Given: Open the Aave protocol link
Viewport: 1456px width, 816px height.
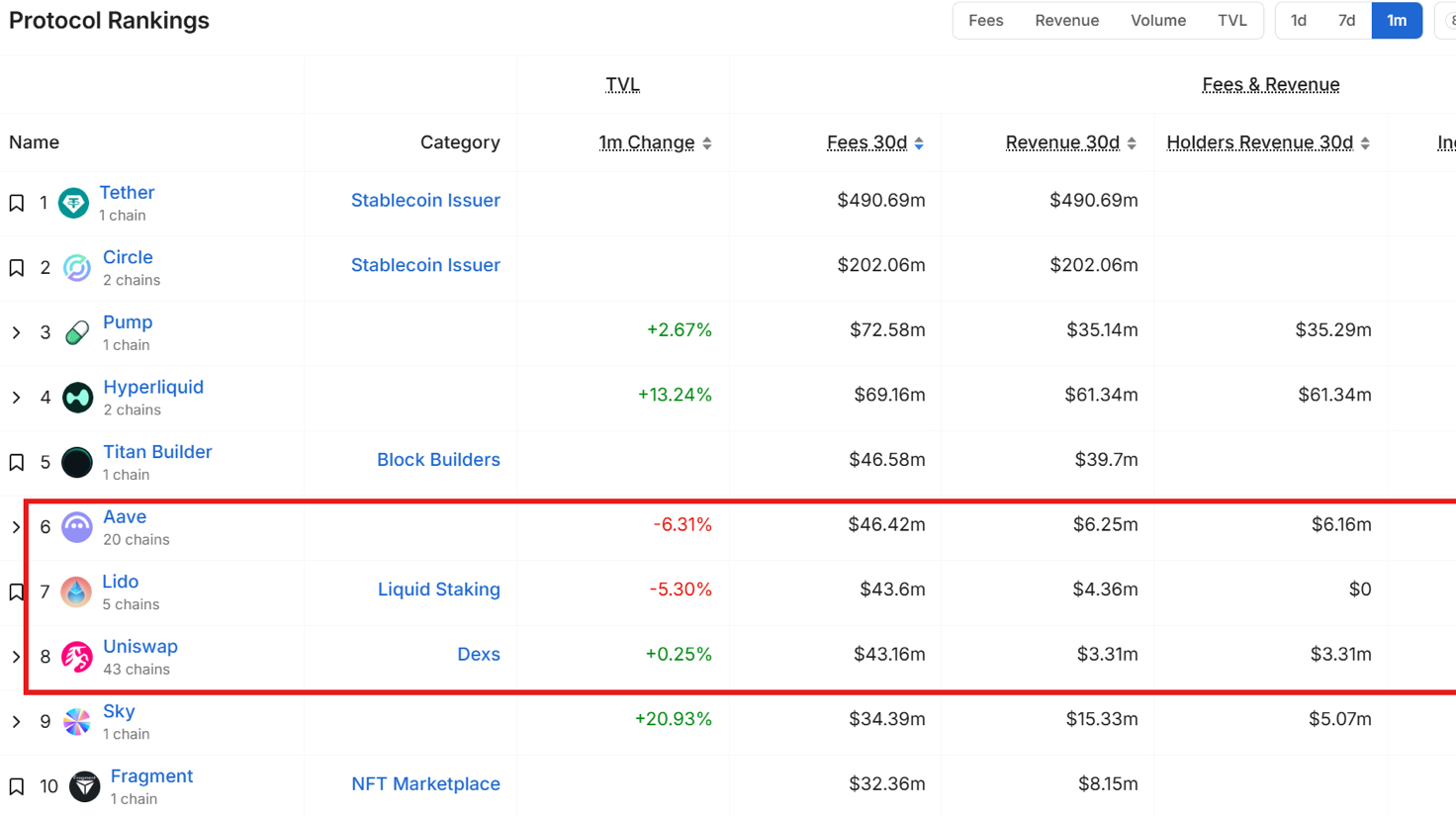Looking at the screenshot, I should tap(125, 516).
